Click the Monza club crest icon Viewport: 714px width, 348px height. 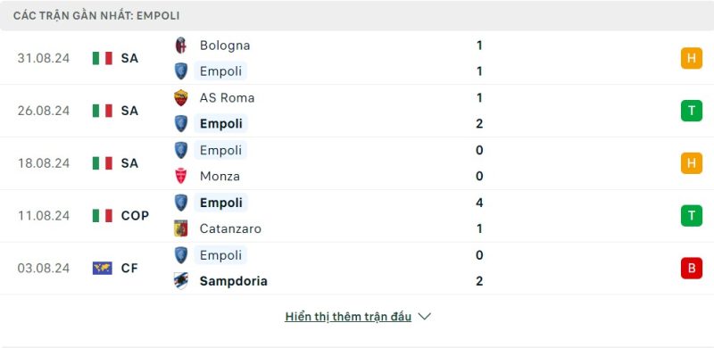pos(181,177)
